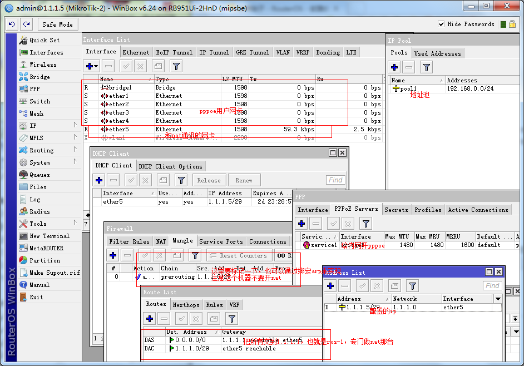Open the Interfaces sidebar menu

point(46,52)
